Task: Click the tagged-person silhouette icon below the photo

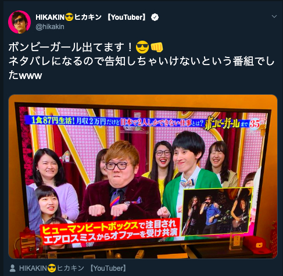Action: click(13, 268)
